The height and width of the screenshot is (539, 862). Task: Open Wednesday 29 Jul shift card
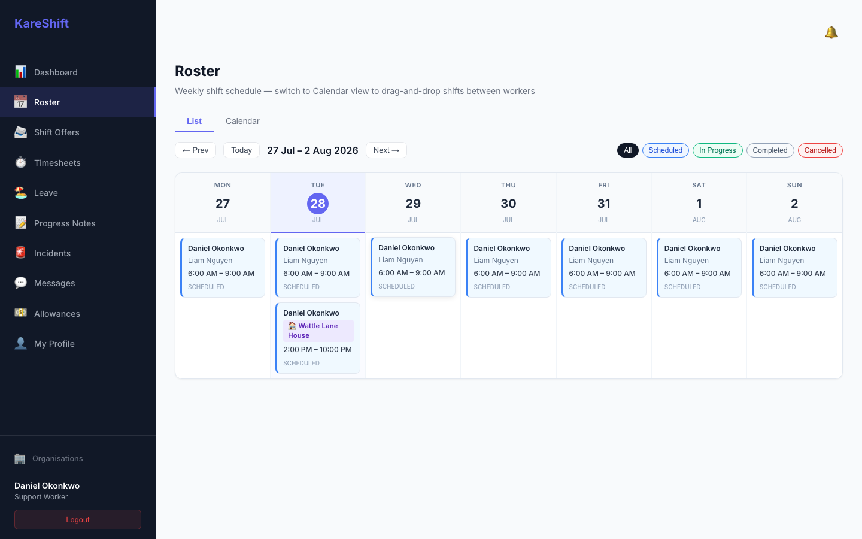coord(413,267)
